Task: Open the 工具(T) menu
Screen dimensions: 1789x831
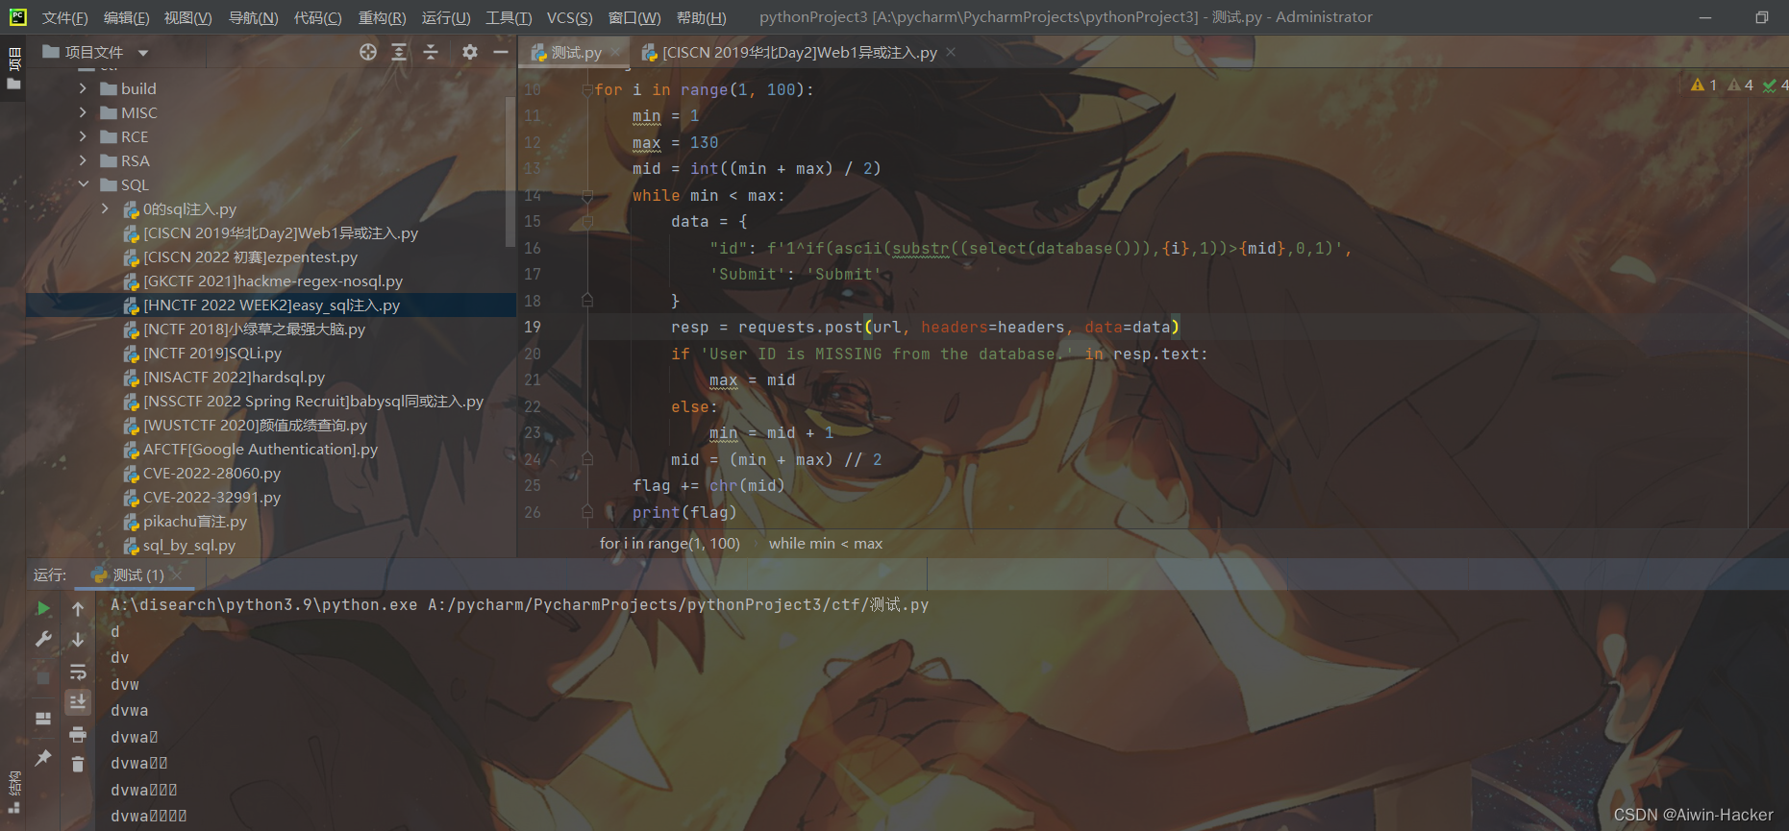Action: click(509, 17)
